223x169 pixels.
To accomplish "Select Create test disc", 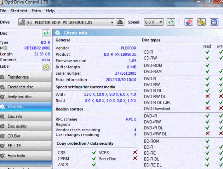I will (x=26, y=87).
